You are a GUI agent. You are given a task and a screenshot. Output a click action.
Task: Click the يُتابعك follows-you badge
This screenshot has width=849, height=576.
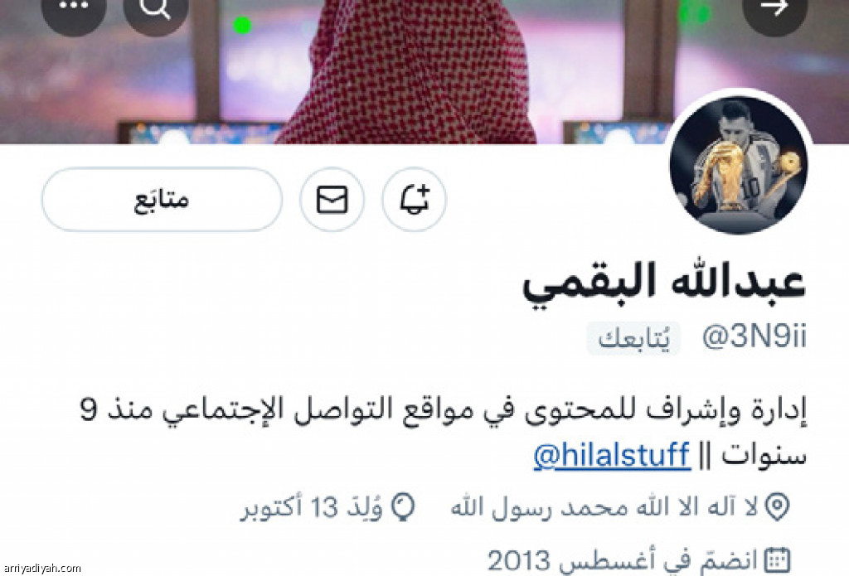(633, 338)
